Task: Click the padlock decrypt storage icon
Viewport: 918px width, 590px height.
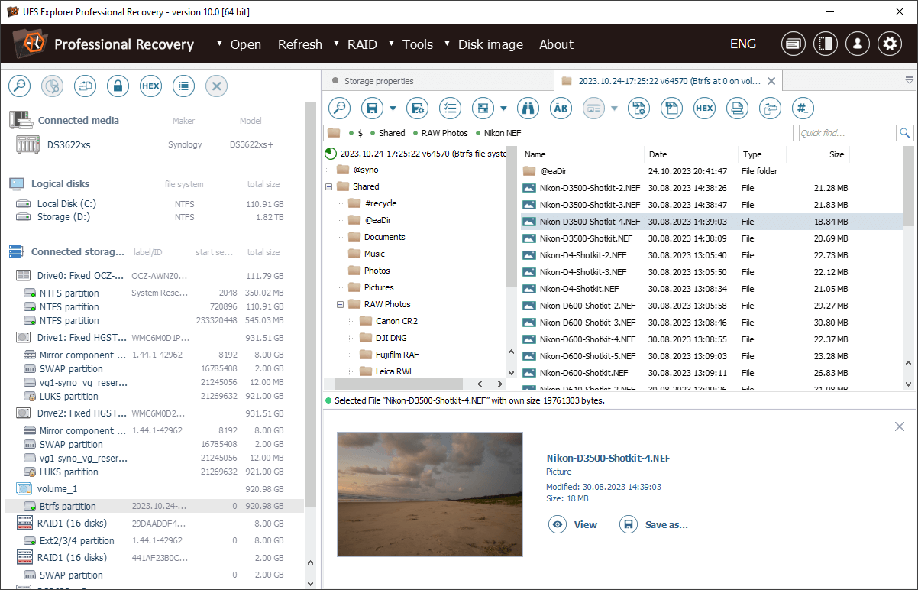Action: (118, 86)
